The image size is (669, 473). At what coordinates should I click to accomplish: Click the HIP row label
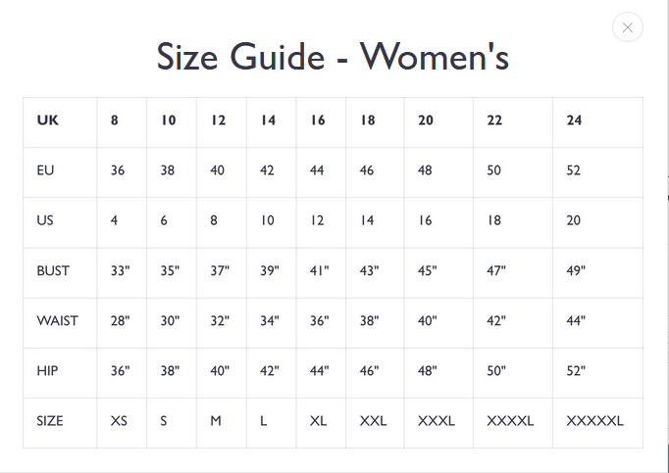45,371
